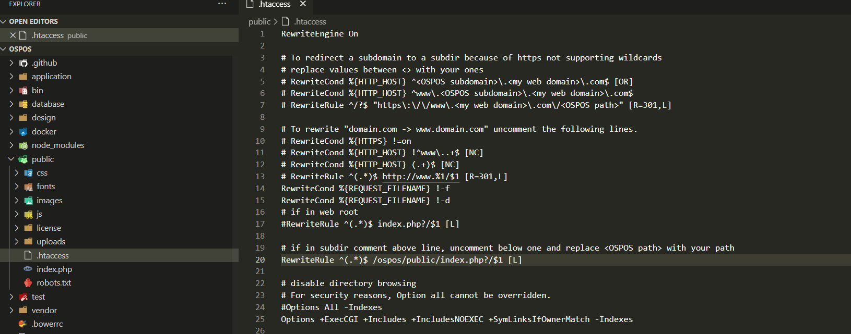Expand the node_modules folder
This screenshot has height=334, width=851.
[10, 145]
